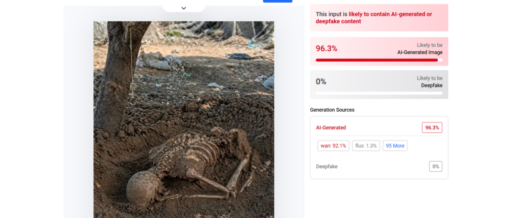The width and height of the screenshot is (517, 218).
Task: Click the red 96.3% badge in Generation Sources
Action: 432,128
